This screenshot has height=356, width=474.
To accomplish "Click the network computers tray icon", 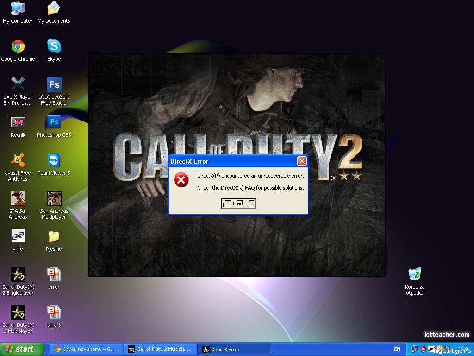I will point(414,350).
